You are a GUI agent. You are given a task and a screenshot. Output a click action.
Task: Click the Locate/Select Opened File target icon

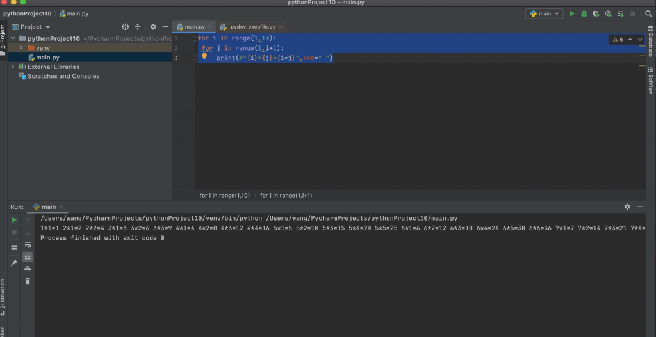click(x=125, y=27)
